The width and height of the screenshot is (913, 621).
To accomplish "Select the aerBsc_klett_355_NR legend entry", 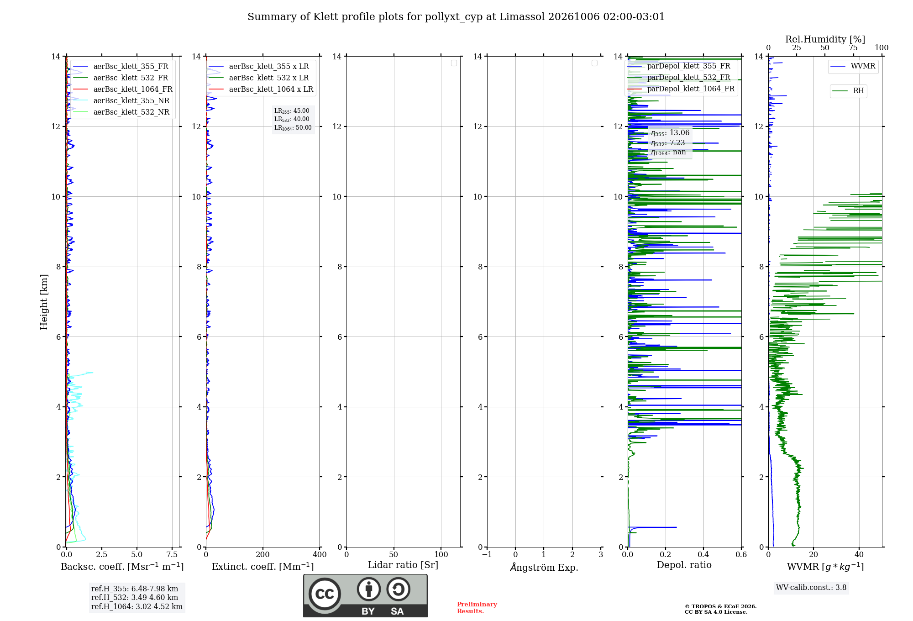I will (x=122, y=100).
